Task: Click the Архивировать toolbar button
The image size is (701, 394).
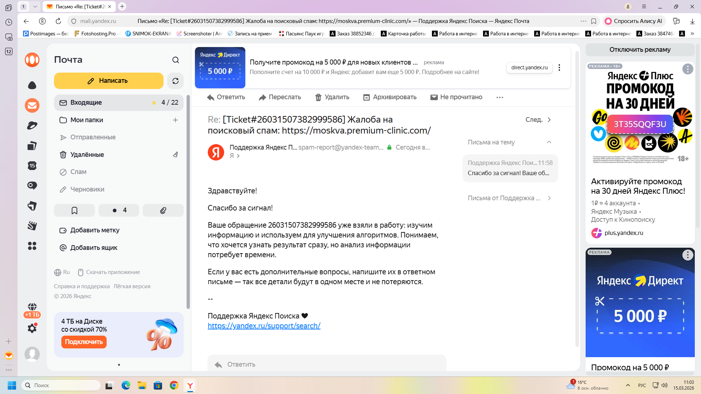Action: coord(390,97)
